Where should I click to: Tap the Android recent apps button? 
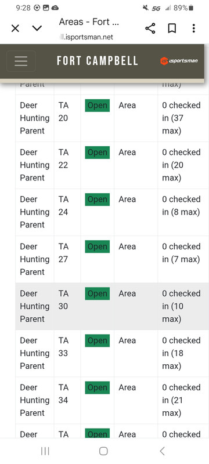(x=45, y=451)
